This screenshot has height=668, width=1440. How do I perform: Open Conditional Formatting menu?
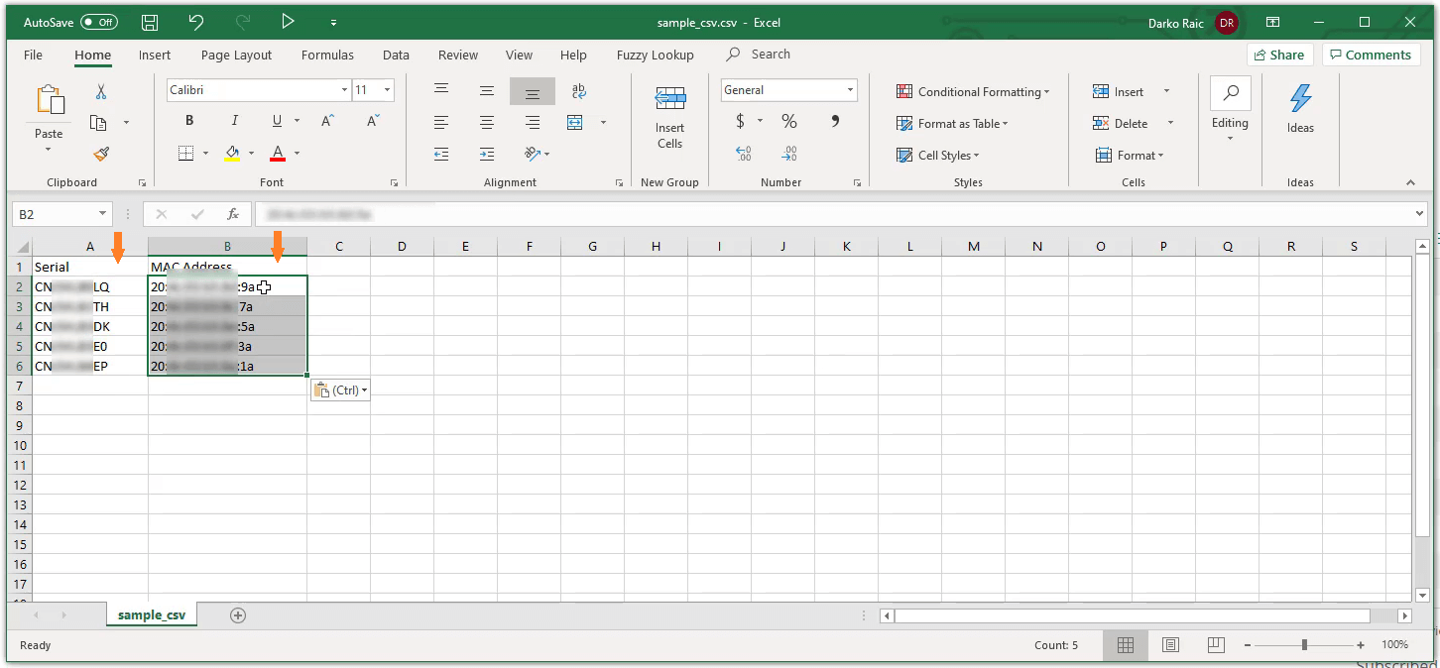[972, 91]
